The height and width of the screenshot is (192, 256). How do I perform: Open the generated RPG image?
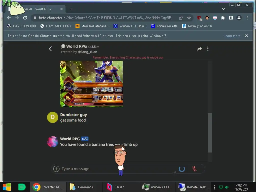tap(91, 84)
